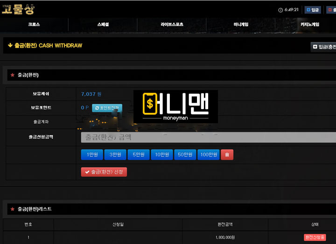Click the 고물상 site logo
This screenshot has height=244, width=336.
[x=18, y=9]
